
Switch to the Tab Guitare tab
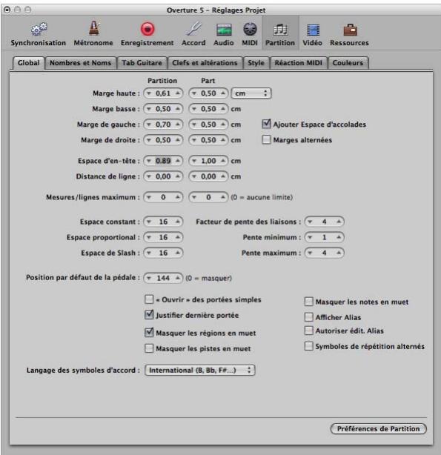tap(142, 63)
